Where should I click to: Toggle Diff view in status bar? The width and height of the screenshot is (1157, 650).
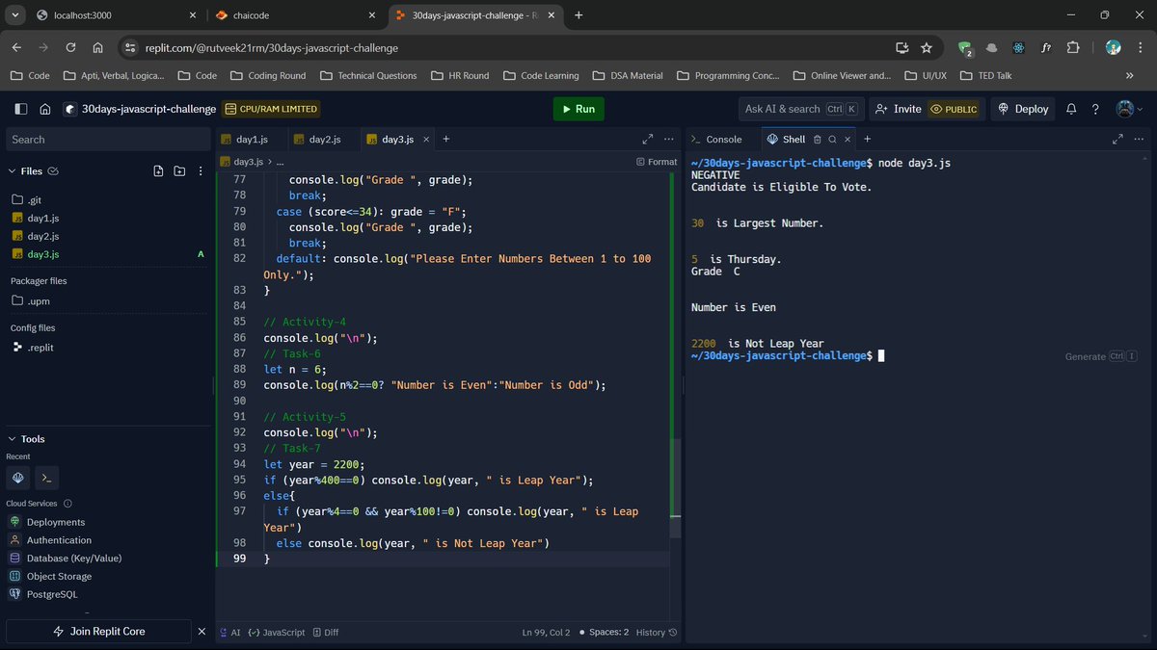pos(325,633)
